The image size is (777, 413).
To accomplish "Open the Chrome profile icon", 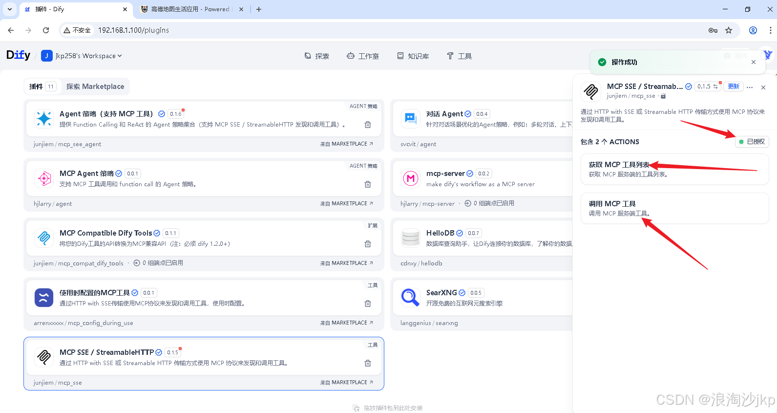I will (x=753, y=30).
